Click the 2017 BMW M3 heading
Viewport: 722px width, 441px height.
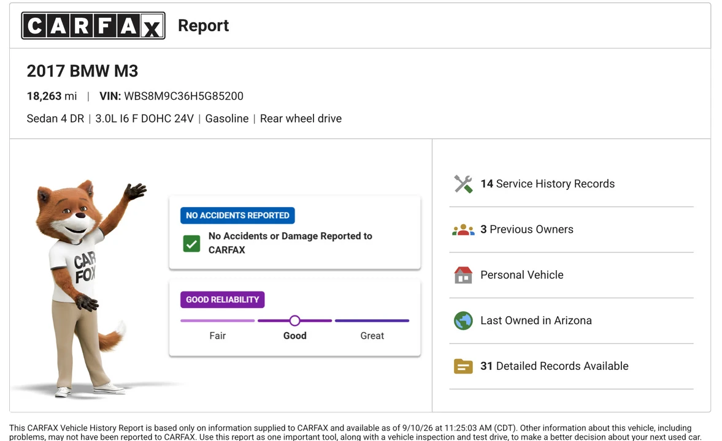(x=82, y=71)
